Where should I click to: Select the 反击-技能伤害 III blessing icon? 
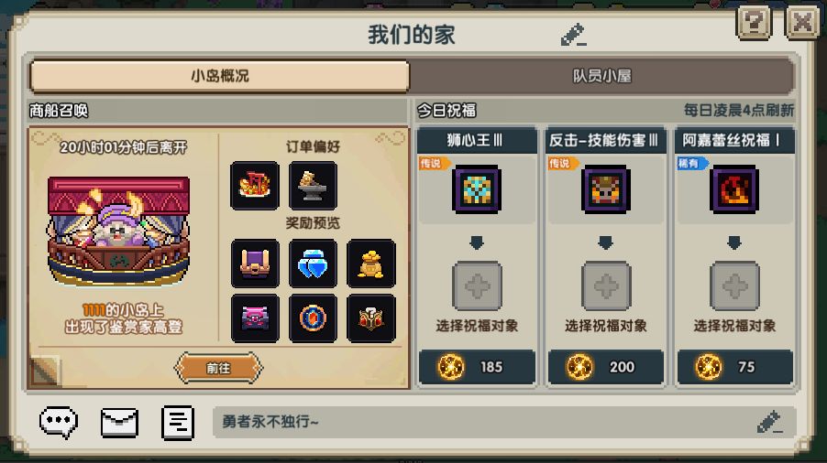[605, 189]
